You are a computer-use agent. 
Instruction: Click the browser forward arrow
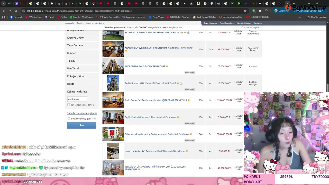click(x=10, y=11)
